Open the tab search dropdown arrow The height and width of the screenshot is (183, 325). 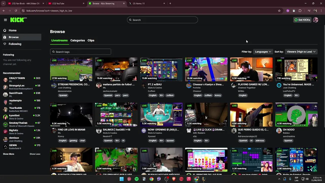tap(3, 4)
